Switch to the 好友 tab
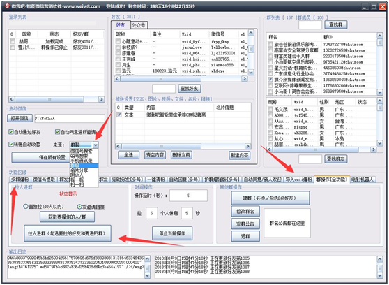Viewport: 389px width, 285px height. pos(121,25)
